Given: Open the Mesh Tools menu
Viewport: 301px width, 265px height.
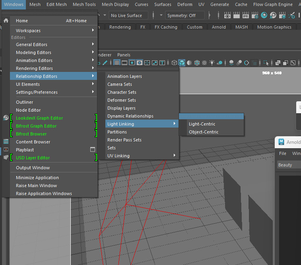Looking at the screenshot, I should pyautogui.click(x=84, y=4).
